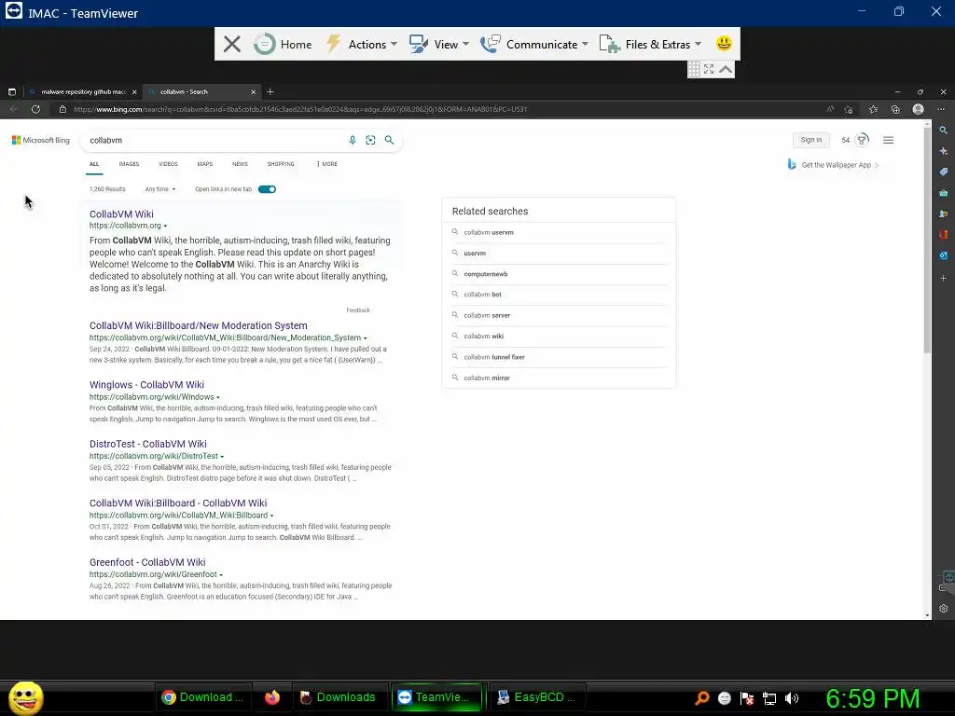Open the CollabVM Wiki search result

[x=121, y=214]
